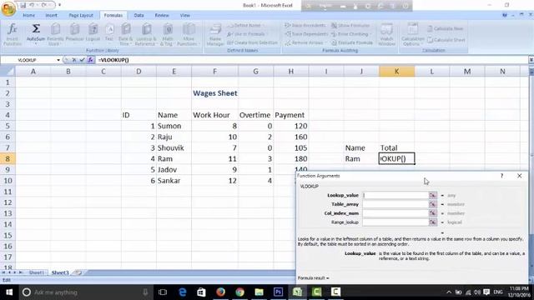Open More Functions icon

point(189,34)
